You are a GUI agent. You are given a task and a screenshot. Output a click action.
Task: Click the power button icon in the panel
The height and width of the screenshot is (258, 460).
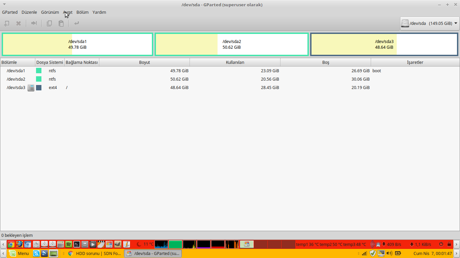441,244
